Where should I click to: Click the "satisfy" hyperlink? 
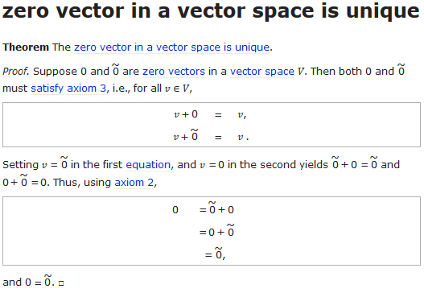tap(47, 89)
